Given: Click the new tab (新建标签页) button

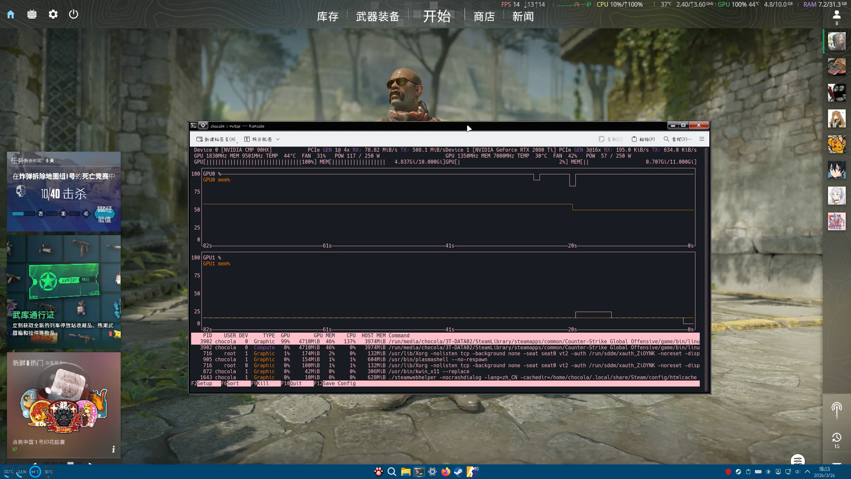Looking at the screenshot, I should point(216,139).
